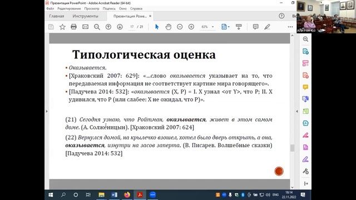Switch to the Главная tab
This screenshot has width=356, height=200.
[57, 16]
